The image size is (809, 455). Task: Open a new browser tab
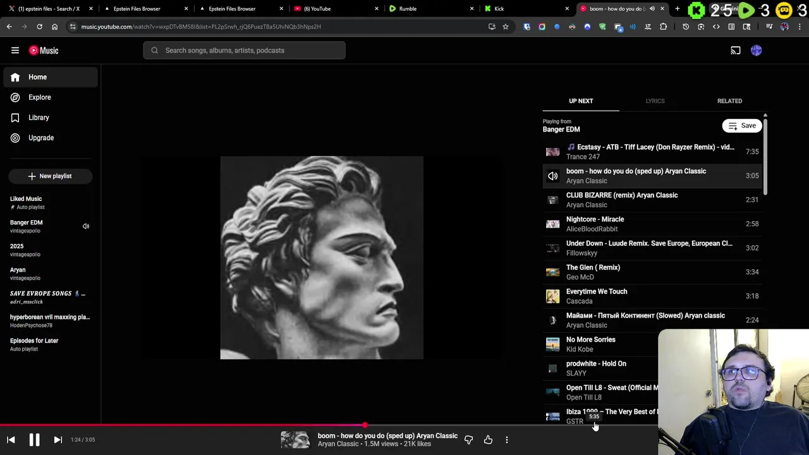677,9
